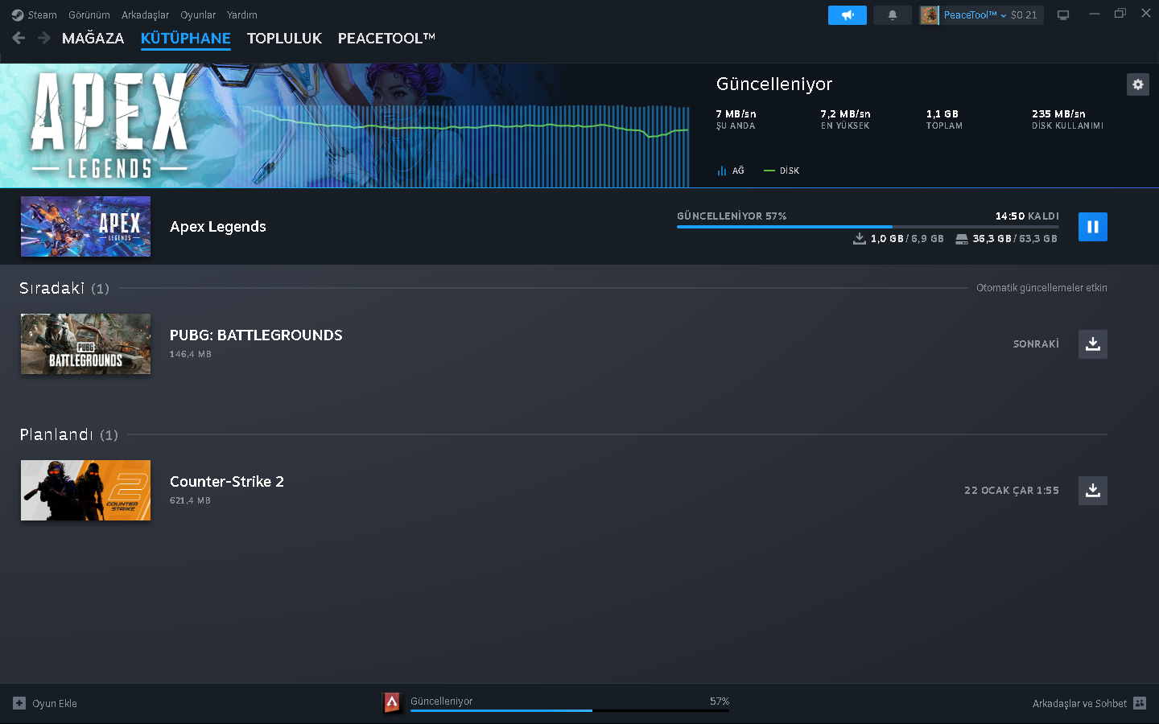Click the Steam logo menu
Screen dimensions: 1159x724
34,14
